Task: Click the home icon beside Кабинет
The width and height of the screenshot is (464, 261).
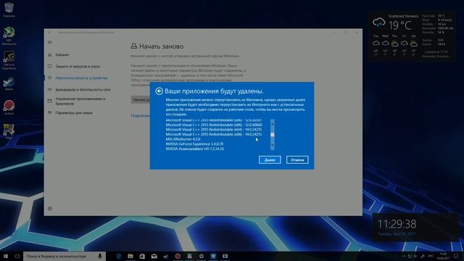Action: coord(50,55)
